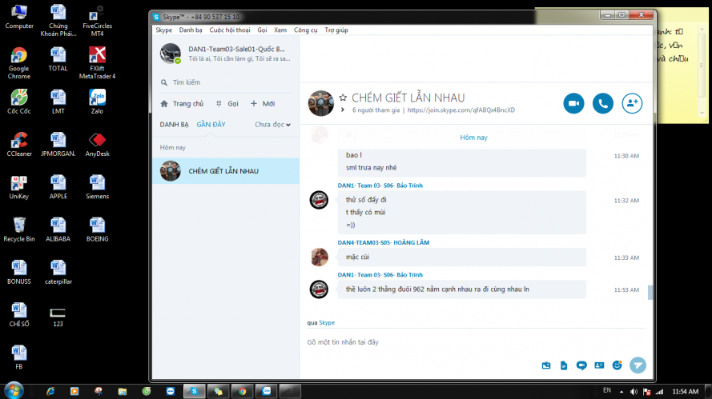This screenshot has height=399, width=712.
Task: Open Google Chrome desktop icon
Action: click(19, 63)
